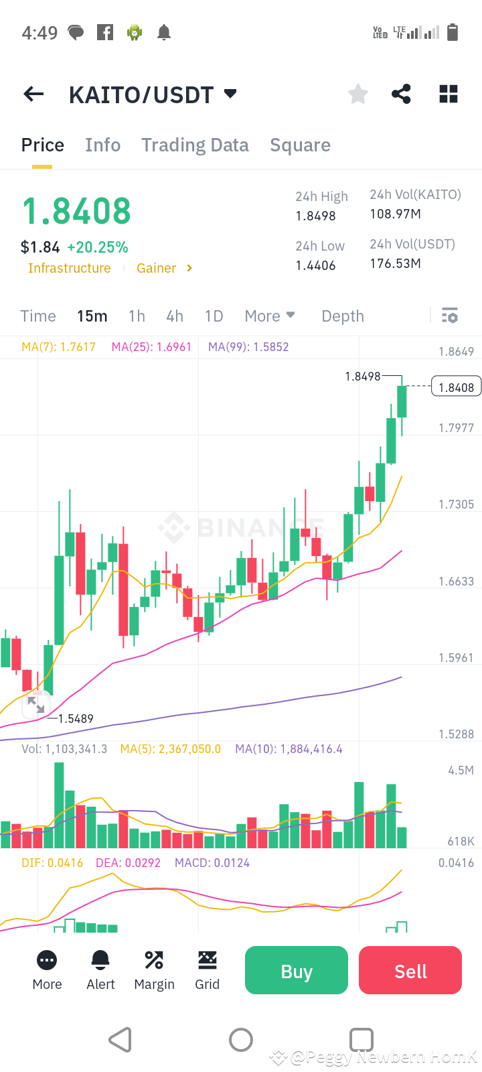Tap the back arrow icon
This screenshot has height=1072, width=482.
[x=33, y=94]
